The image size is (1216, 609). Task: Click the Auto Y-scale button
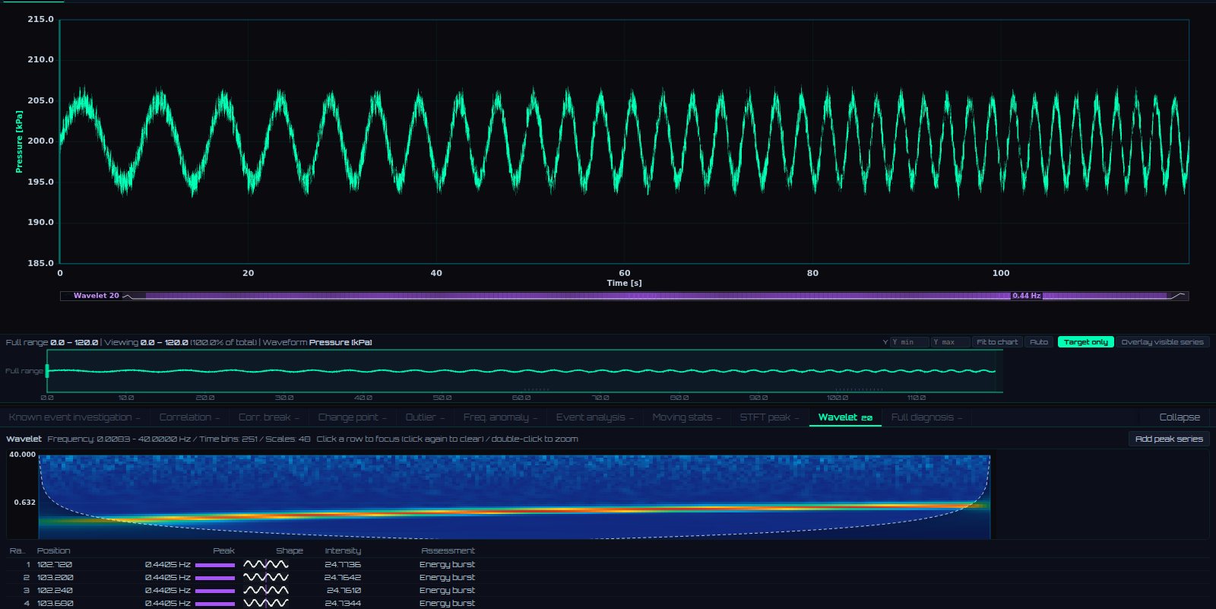click(1039, 342)
